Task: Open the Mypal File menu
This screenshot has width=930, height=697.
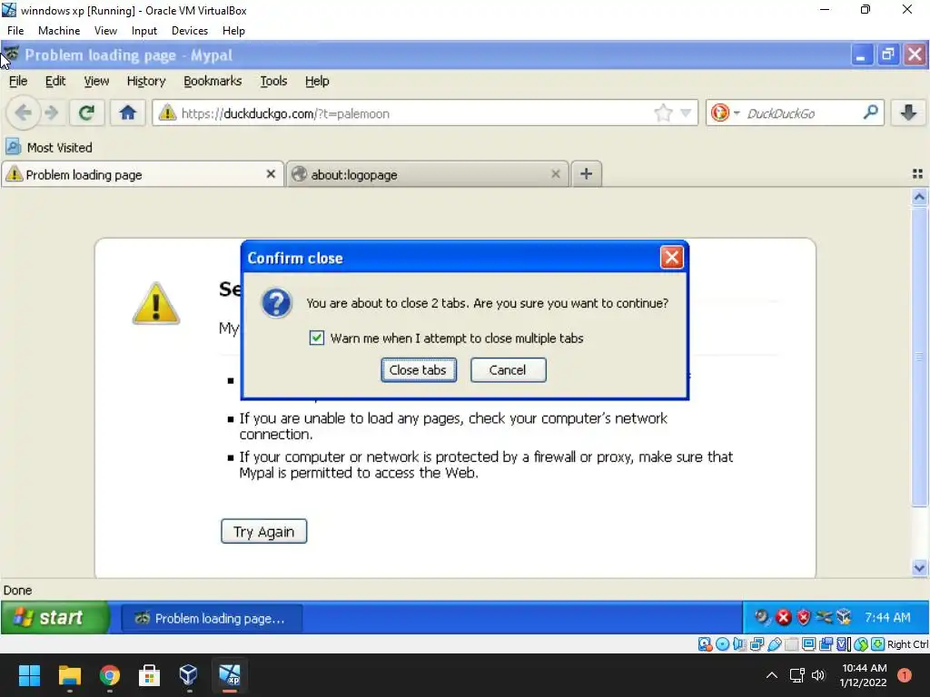Action: (18, 81)
